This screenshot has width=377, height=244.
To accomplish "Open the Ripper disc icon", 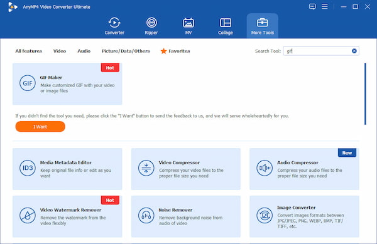I will pos(151,23).
